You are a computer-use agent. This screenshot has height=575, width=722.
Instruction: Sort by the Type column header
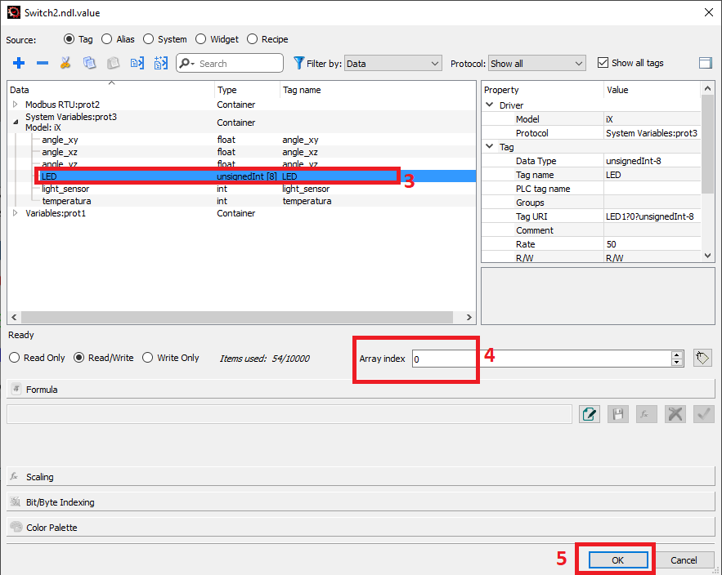pos(247,90)
